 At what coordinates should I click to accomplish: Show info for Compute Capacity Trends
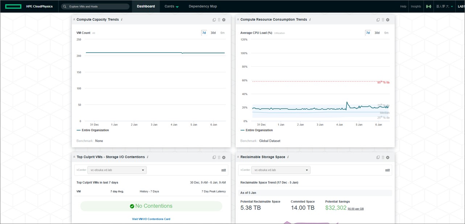[x=122, y=20]
